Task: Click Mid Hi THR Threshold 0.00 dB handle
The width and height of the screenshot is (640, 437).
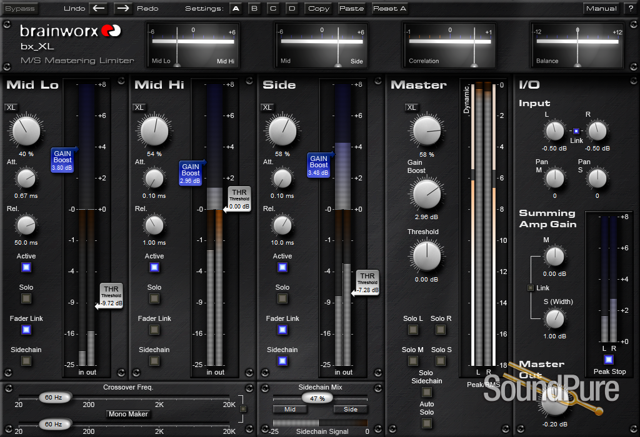Action: (238, 199)
